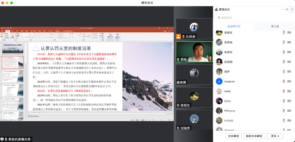Close the 管理成员 panel

coord(287,9)
